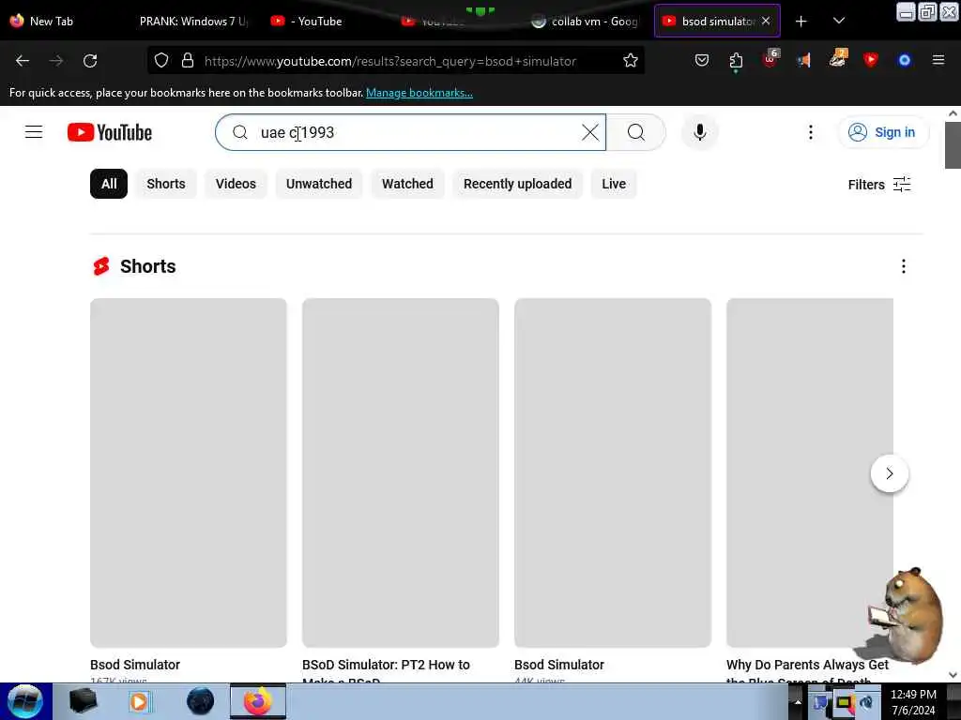
Task: Open a new browser tab
Action: 801,22
